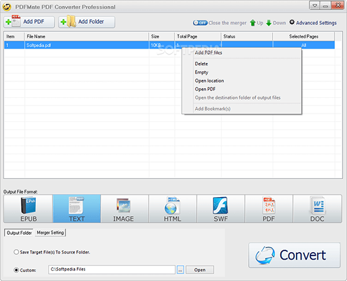The image size is (347, 281).
Task: Select IMAGE output format
Action: pos(124,209)
